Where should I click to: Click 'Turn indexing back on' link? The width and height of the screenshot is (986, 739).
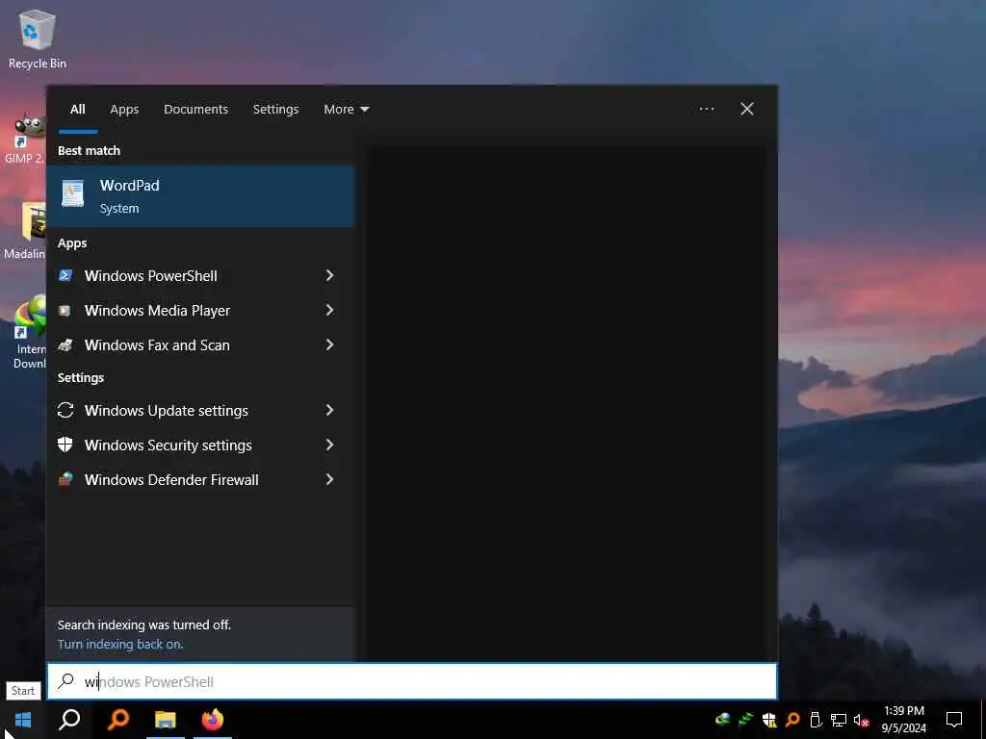point(120,644)
